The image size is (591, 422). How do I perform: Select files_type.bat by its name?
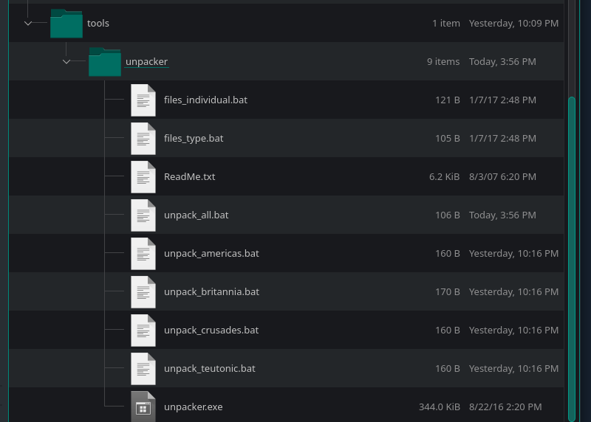(194, 139)
